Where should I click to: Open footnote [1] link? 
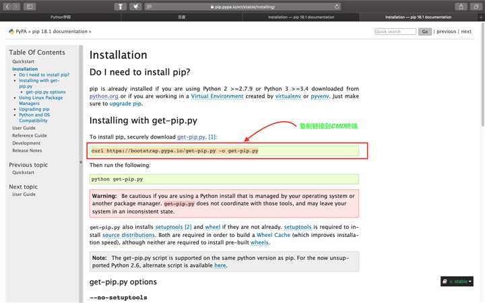coord(212,137)
